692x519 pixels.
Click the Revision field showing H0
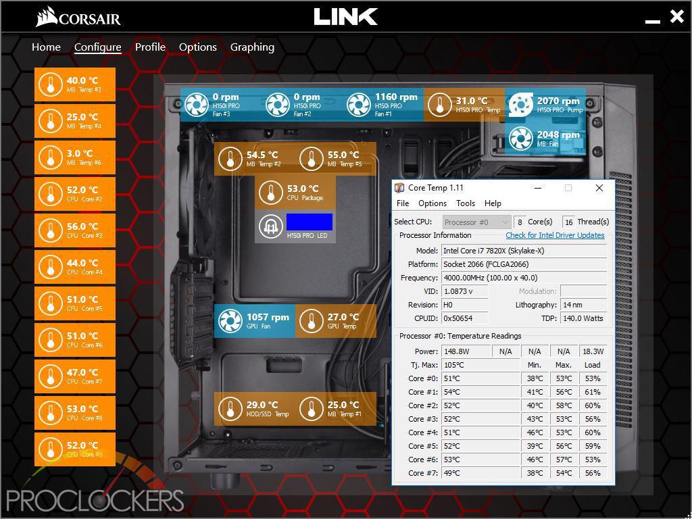[x=465, y=305]
